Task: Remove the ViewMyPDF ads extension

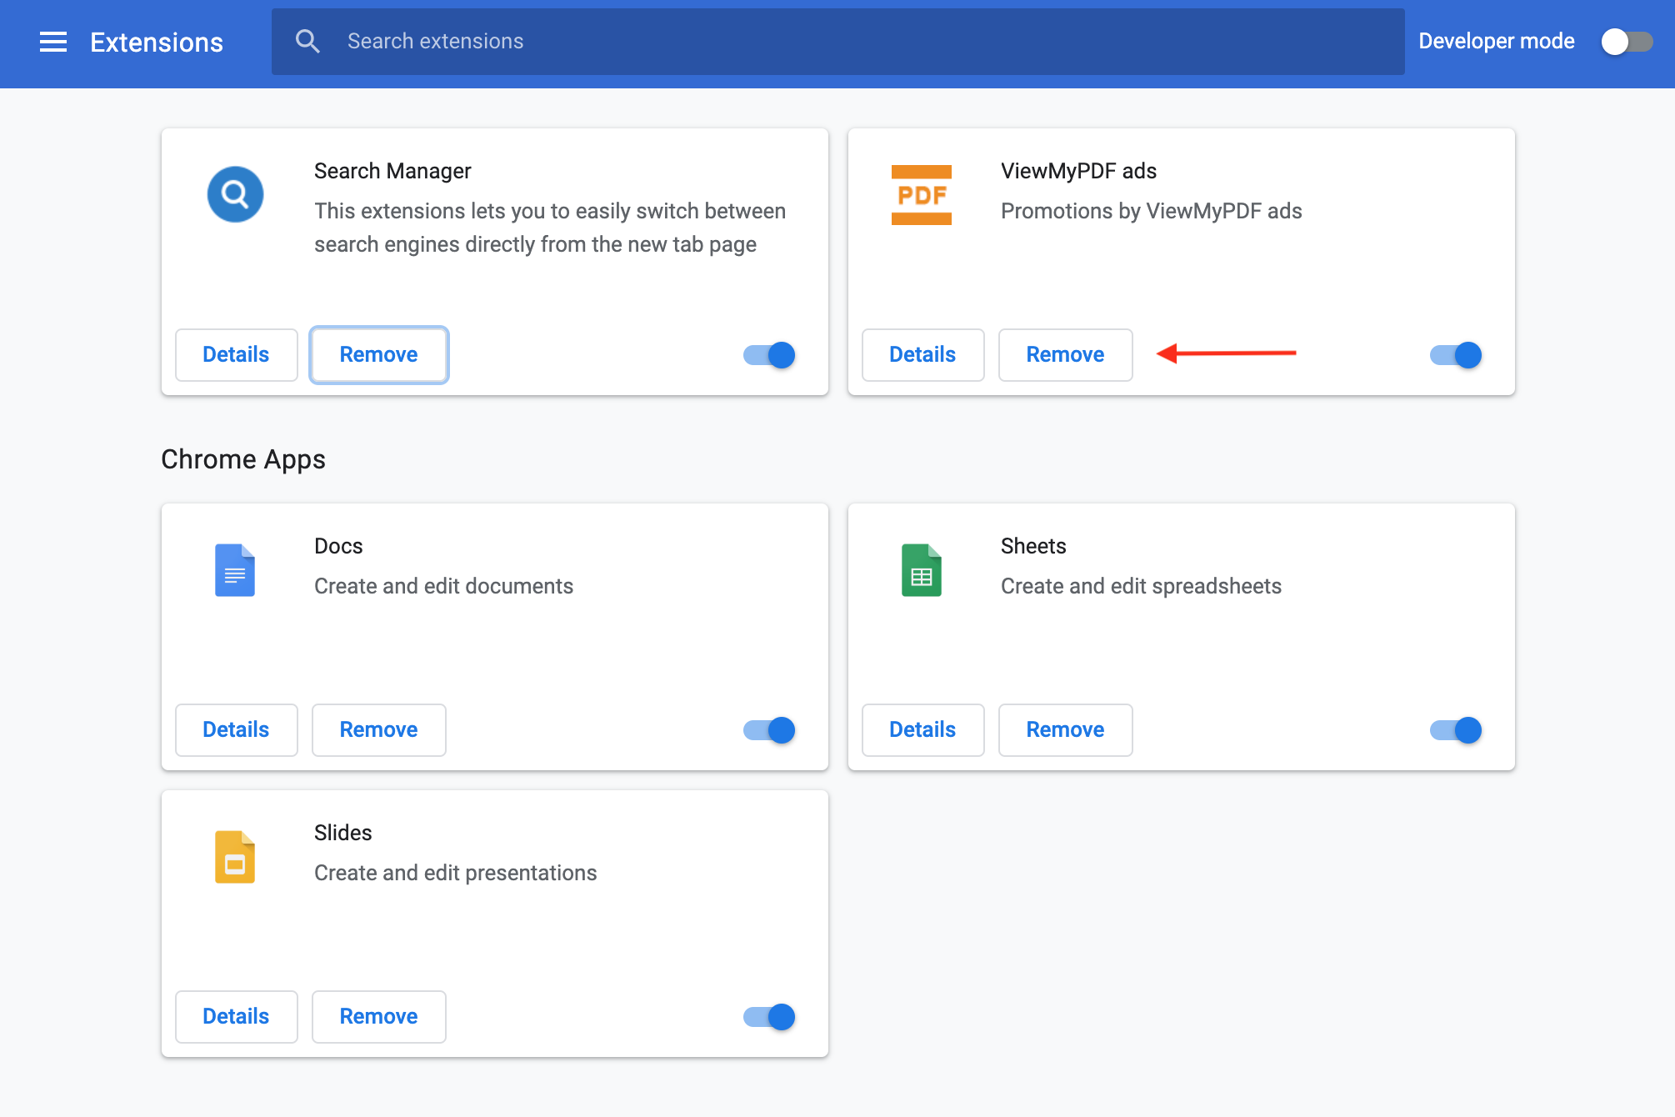Action: tap(1065, 355)
